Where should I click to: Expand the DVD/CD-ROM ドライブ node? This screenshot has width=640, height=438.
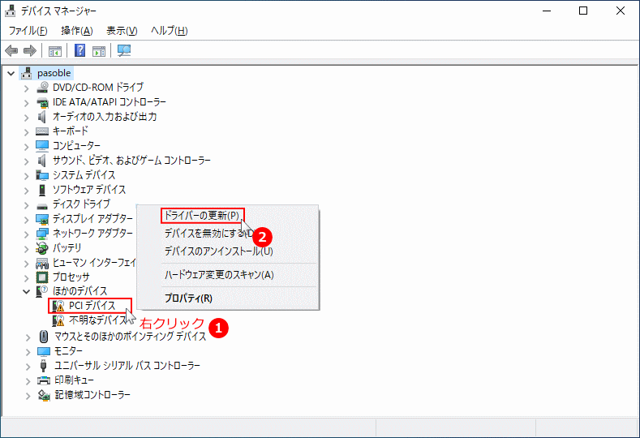pyautogui.click(x=27, y=88)
